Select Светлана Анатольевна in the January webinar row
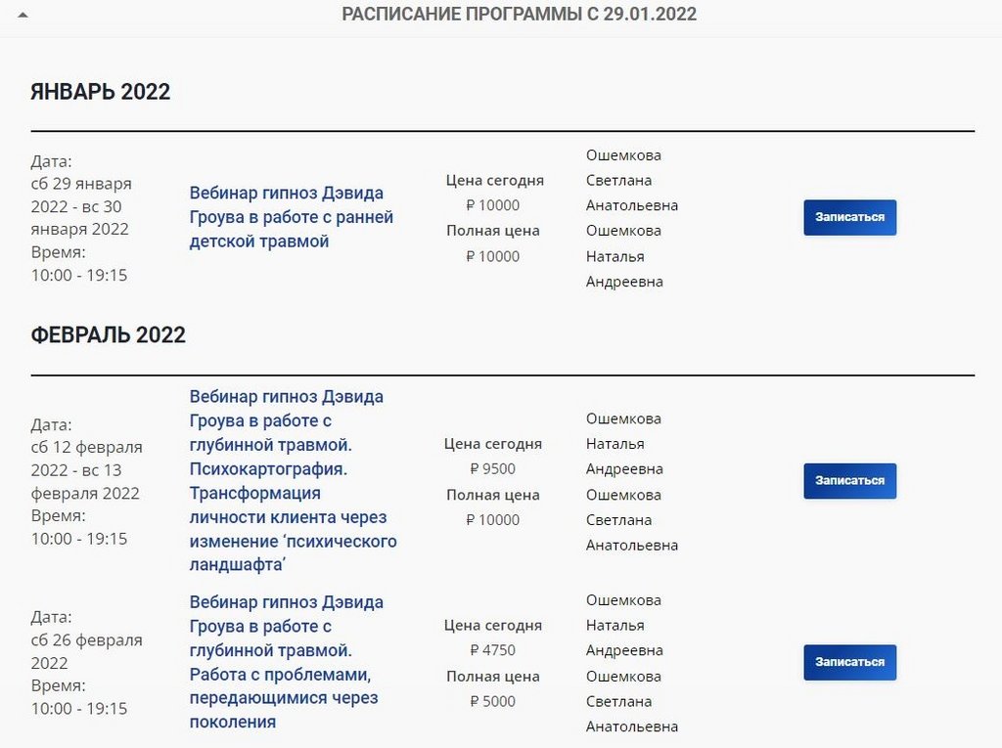 coord(631,193)
